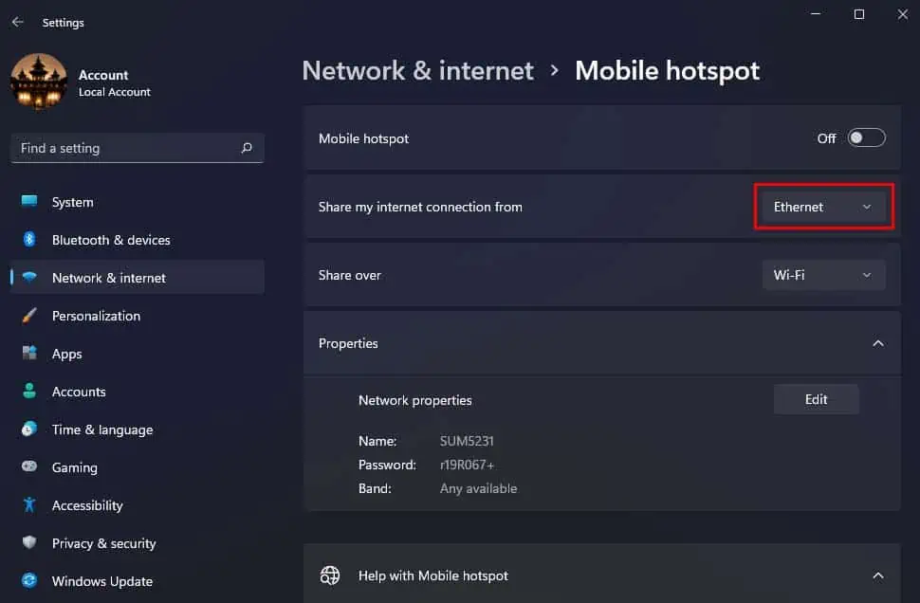Click the Edit network properties button
Screen dimensions: 920x603
pyautogui.click(x=816, y=399)
